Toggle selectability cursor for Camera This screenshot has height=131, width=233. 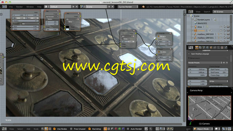point(225,31)
